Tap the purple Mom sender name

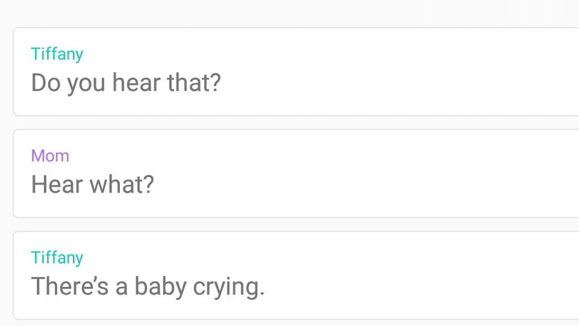pyautogui.click(x=50, y=156)
